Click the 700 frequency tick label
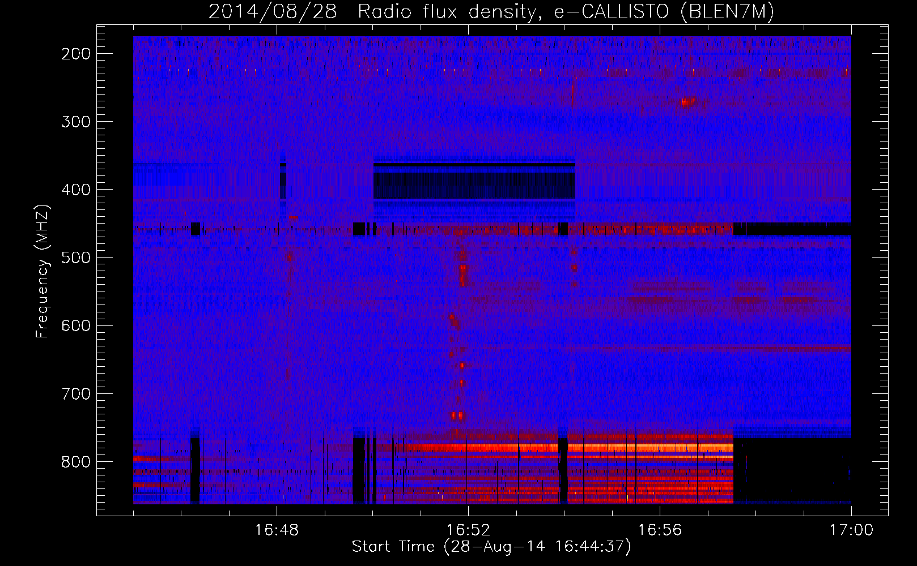 tap(76, 393)
